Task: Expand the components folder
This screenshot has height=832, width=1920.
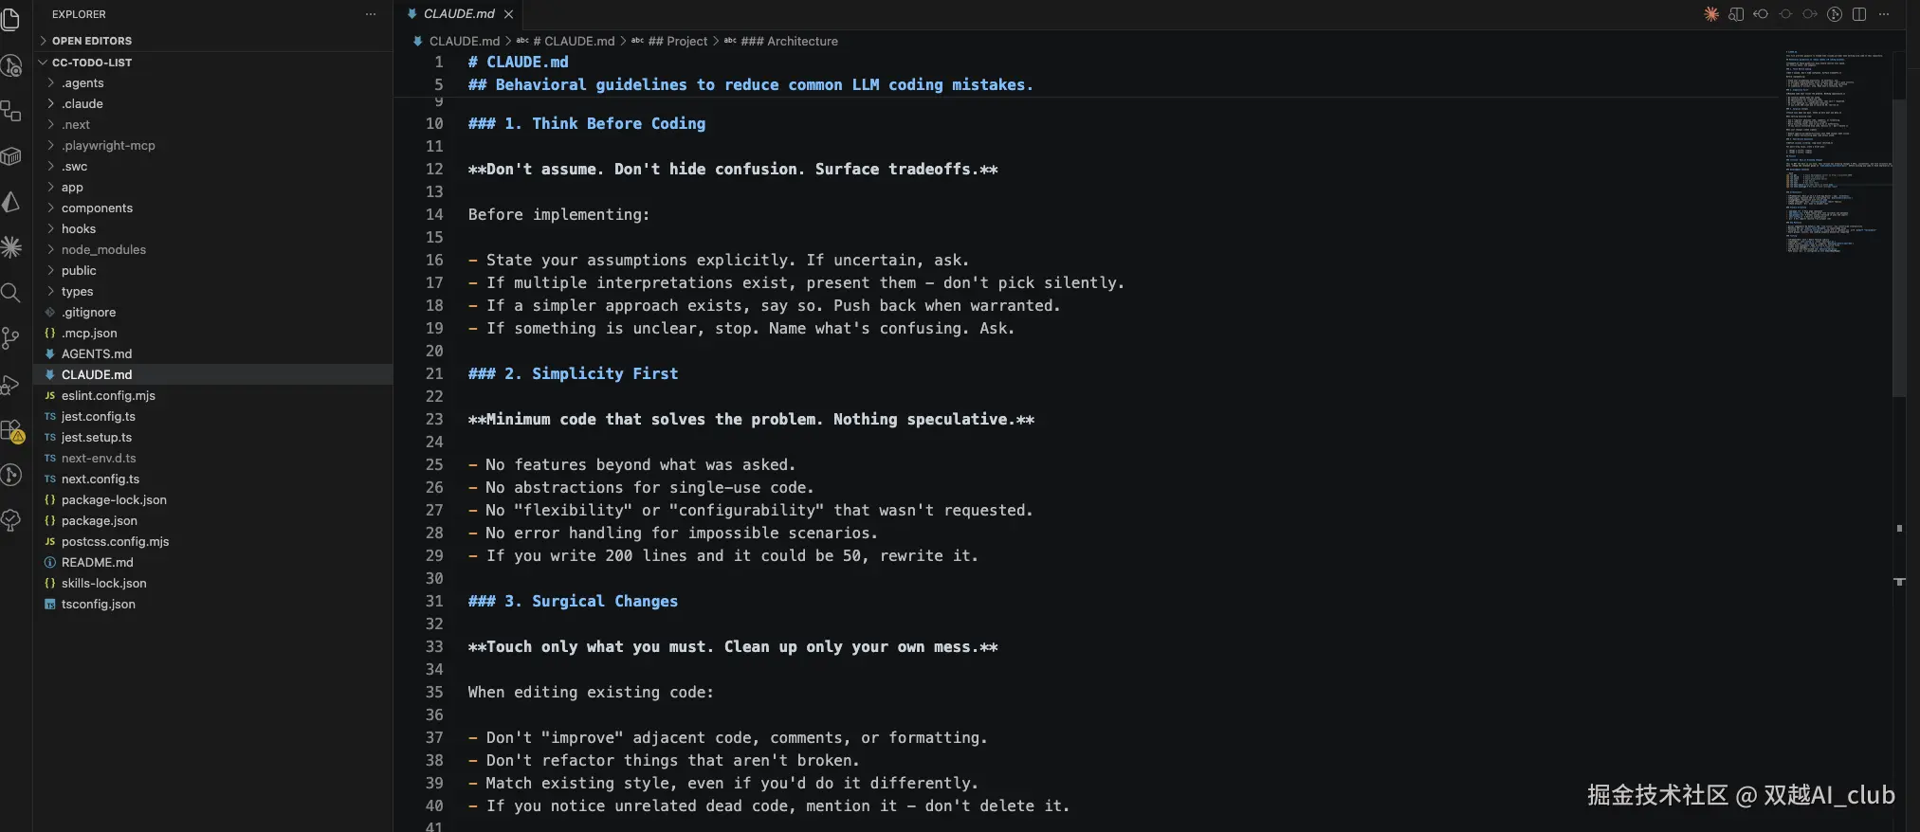Action: point(97,208)
